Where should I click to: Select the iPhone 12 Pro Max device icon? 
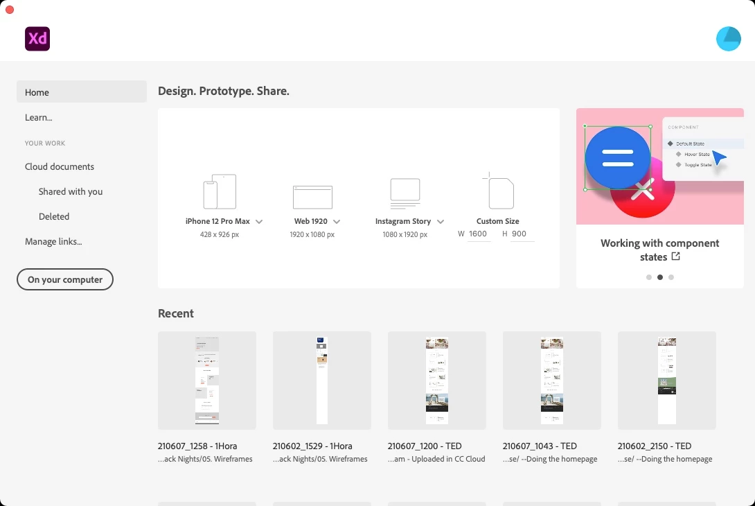tap(220, 191)
